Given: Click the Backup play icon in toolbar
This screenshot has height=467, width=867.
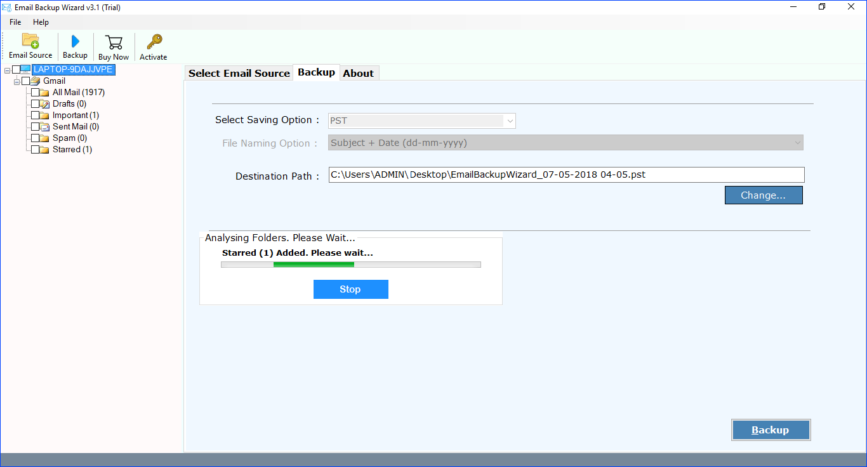Looking at the screenshot, I should 75,41.
